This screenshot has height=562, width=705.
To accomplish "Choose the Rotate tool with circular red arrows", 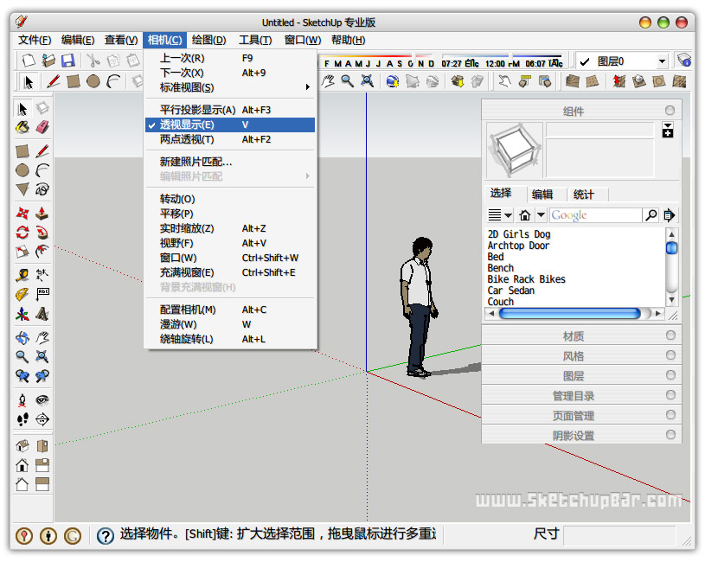I will coord(22,233).
